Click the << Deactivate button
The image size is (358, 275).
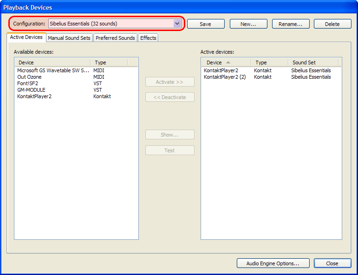170,97
